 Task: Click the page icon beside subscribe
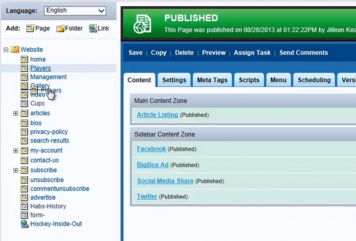[x=24, y=170]
